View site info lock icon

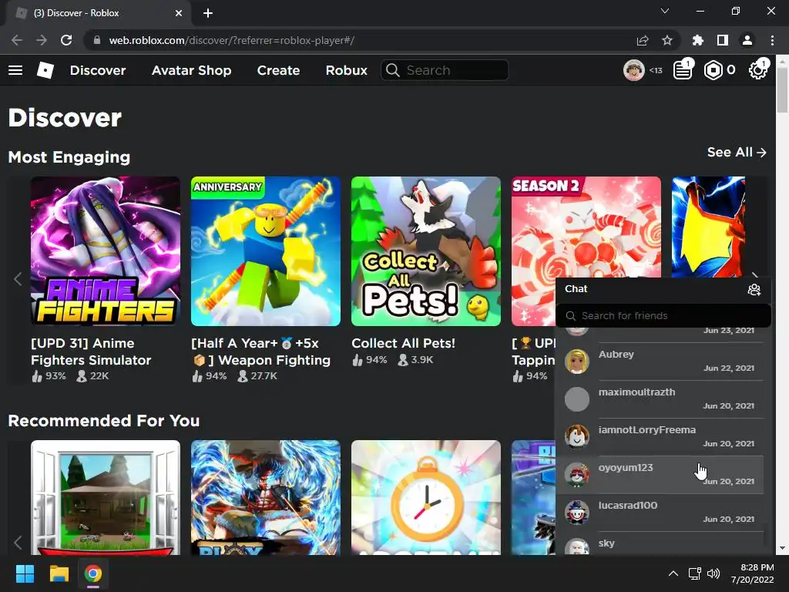pos(97,40)
